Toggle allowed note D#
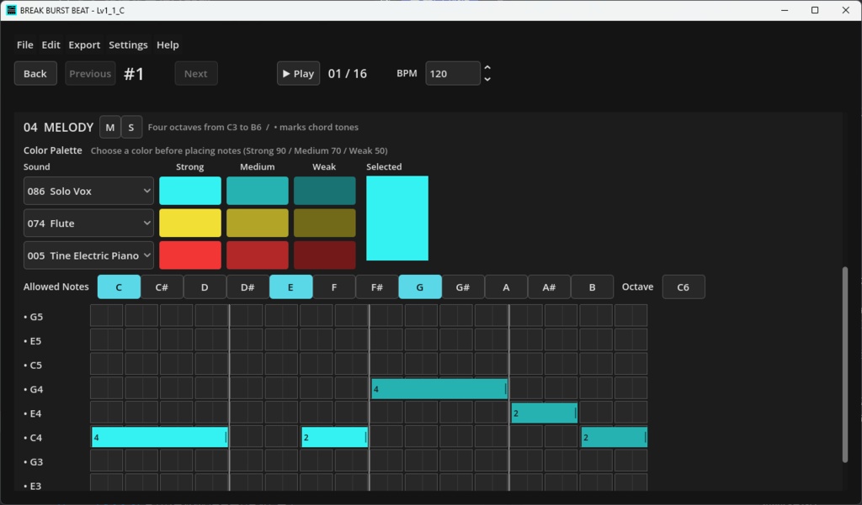Viewport: 862px width, 505px height. (x=248, y=287)
